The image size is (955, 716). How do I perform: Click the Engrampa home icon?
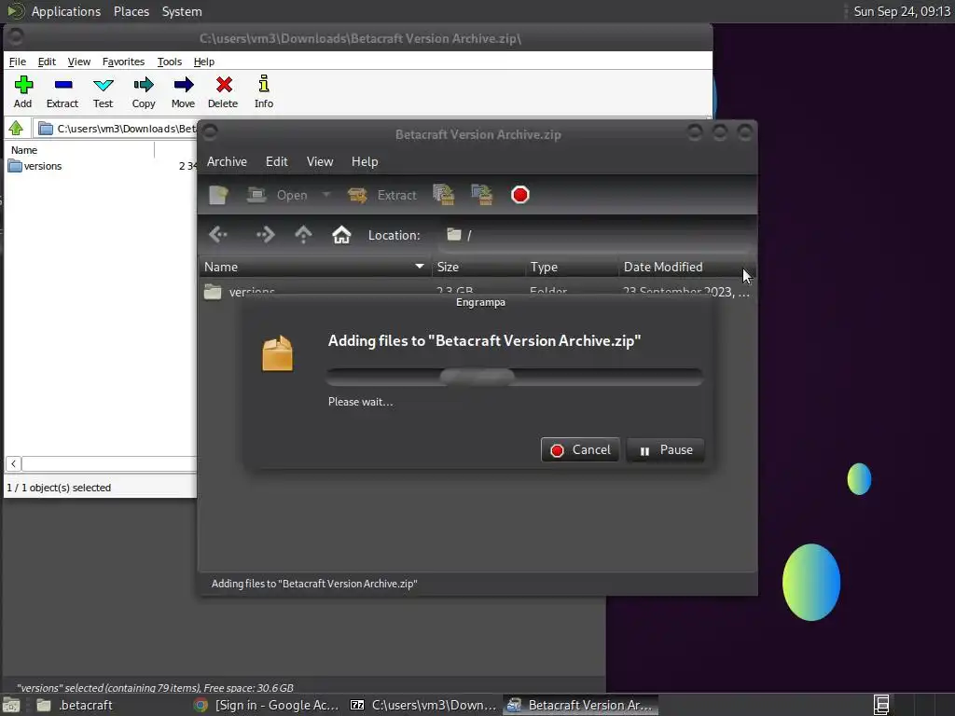pyautogui.click(x=341, y=234)
